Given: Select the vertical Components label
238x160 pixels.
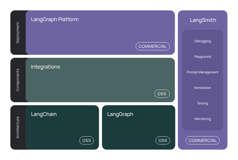Looking at the screenshot, I should 18,80.
